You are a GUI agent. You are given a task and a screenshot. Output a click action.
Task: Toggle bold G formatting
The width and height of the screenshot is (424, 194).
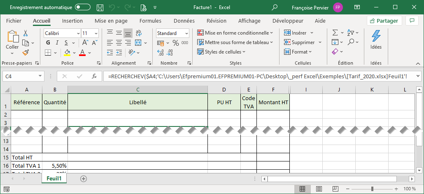click(48, 42)
